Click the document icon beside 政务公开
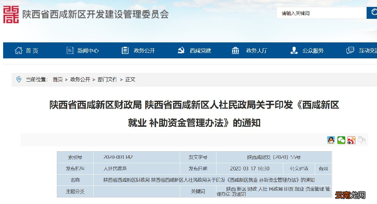 (x=125, y=50)
